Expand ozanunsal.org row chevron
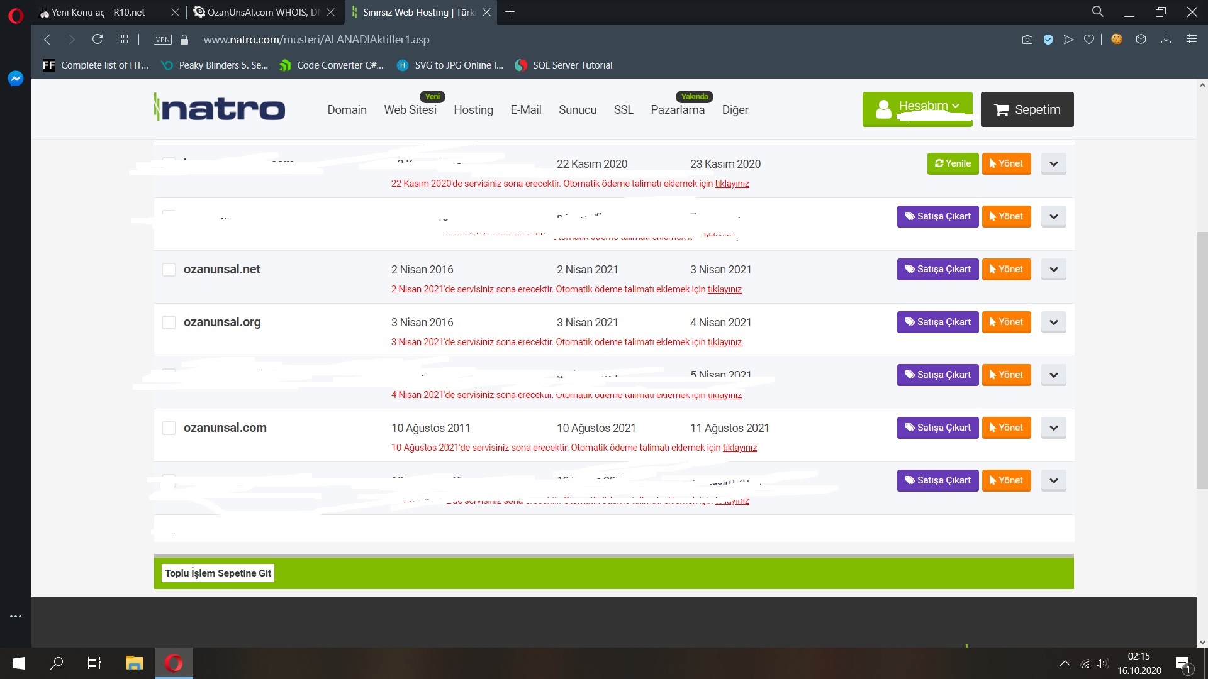 click(1053, 323)
